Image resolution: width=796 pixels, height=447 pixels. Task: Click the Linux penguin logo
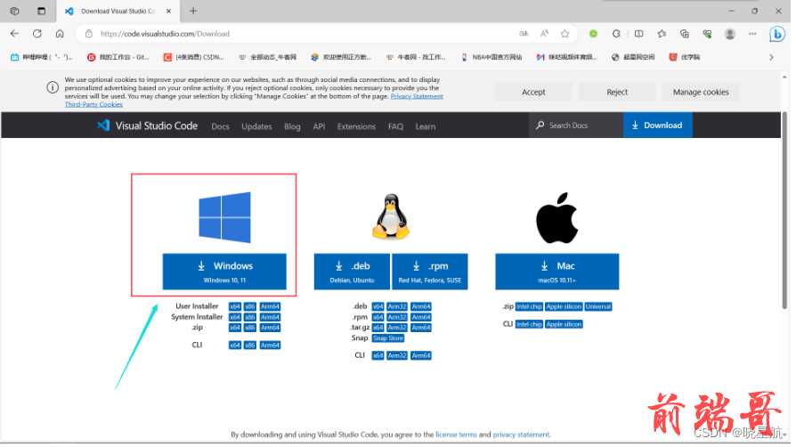[x=391, y=216]
